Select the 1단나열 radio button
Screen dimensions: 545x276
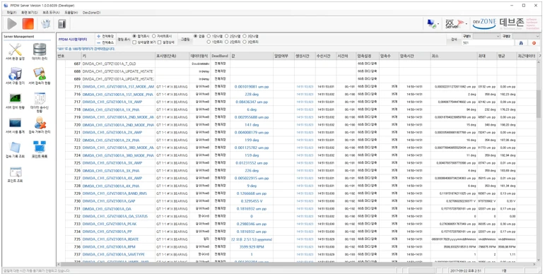[x=209, y=36]
